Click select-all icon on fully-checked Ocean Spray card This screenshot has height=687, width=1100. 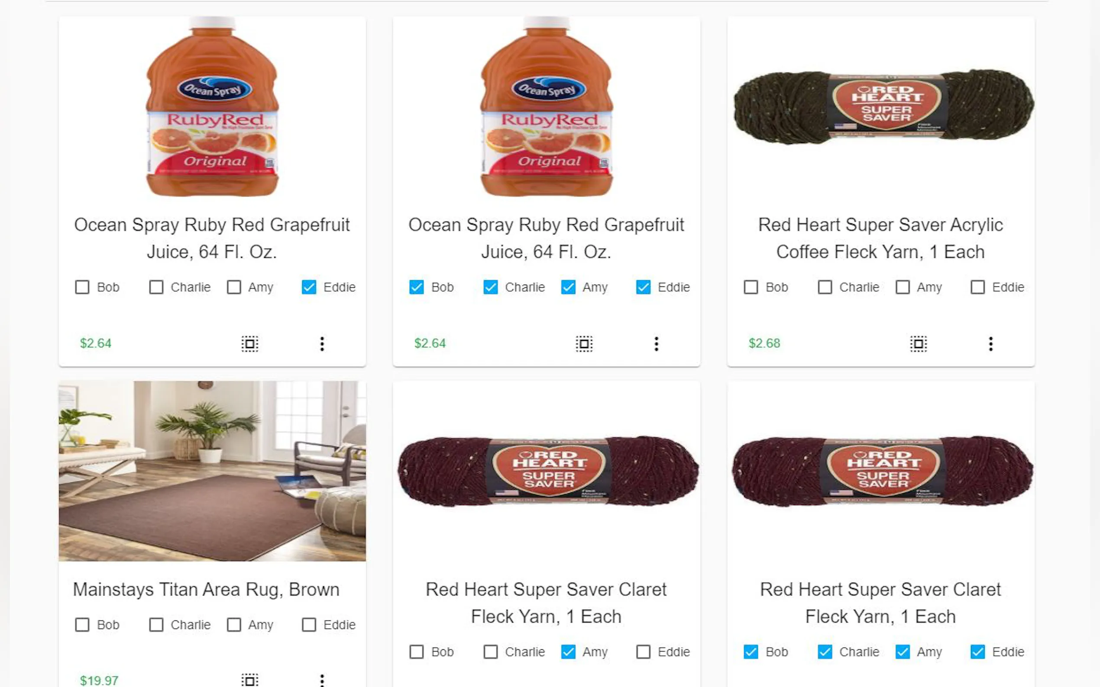584,343
